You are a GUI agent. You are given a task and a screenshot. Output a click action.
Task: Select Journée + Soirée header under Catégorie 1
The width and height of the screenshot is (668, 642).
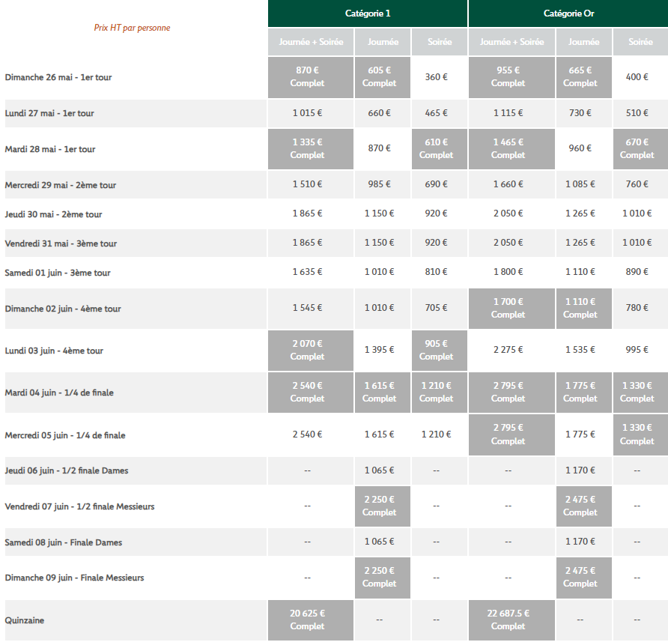311,42
